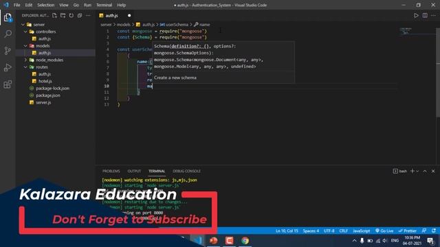Change line endings via CRLF

pos(344,231)
